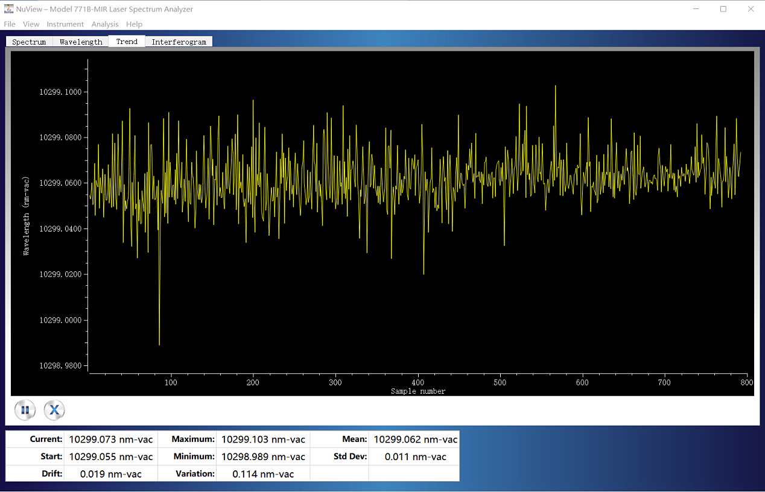Clear trend data with the X button
Screen dimensions: 765x492
click(54, 411)
